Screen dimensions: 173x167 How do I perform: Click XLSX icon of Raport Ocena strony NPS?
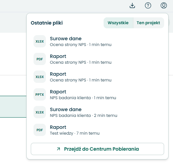pyautogui.click(x=40, y=77)
